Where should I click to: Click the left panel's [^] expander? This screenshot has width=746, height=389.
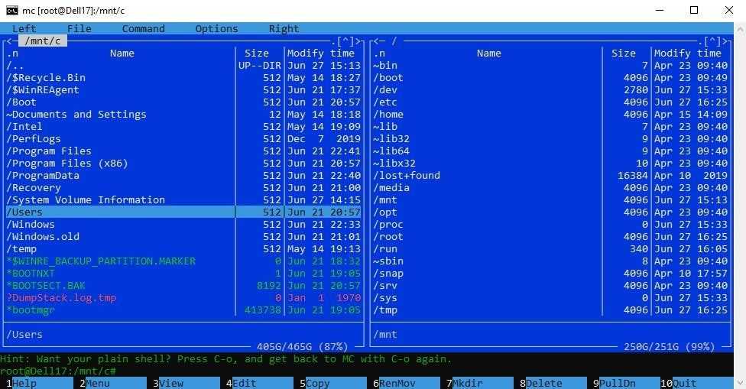pyautogui.click(x=345, y=41)
